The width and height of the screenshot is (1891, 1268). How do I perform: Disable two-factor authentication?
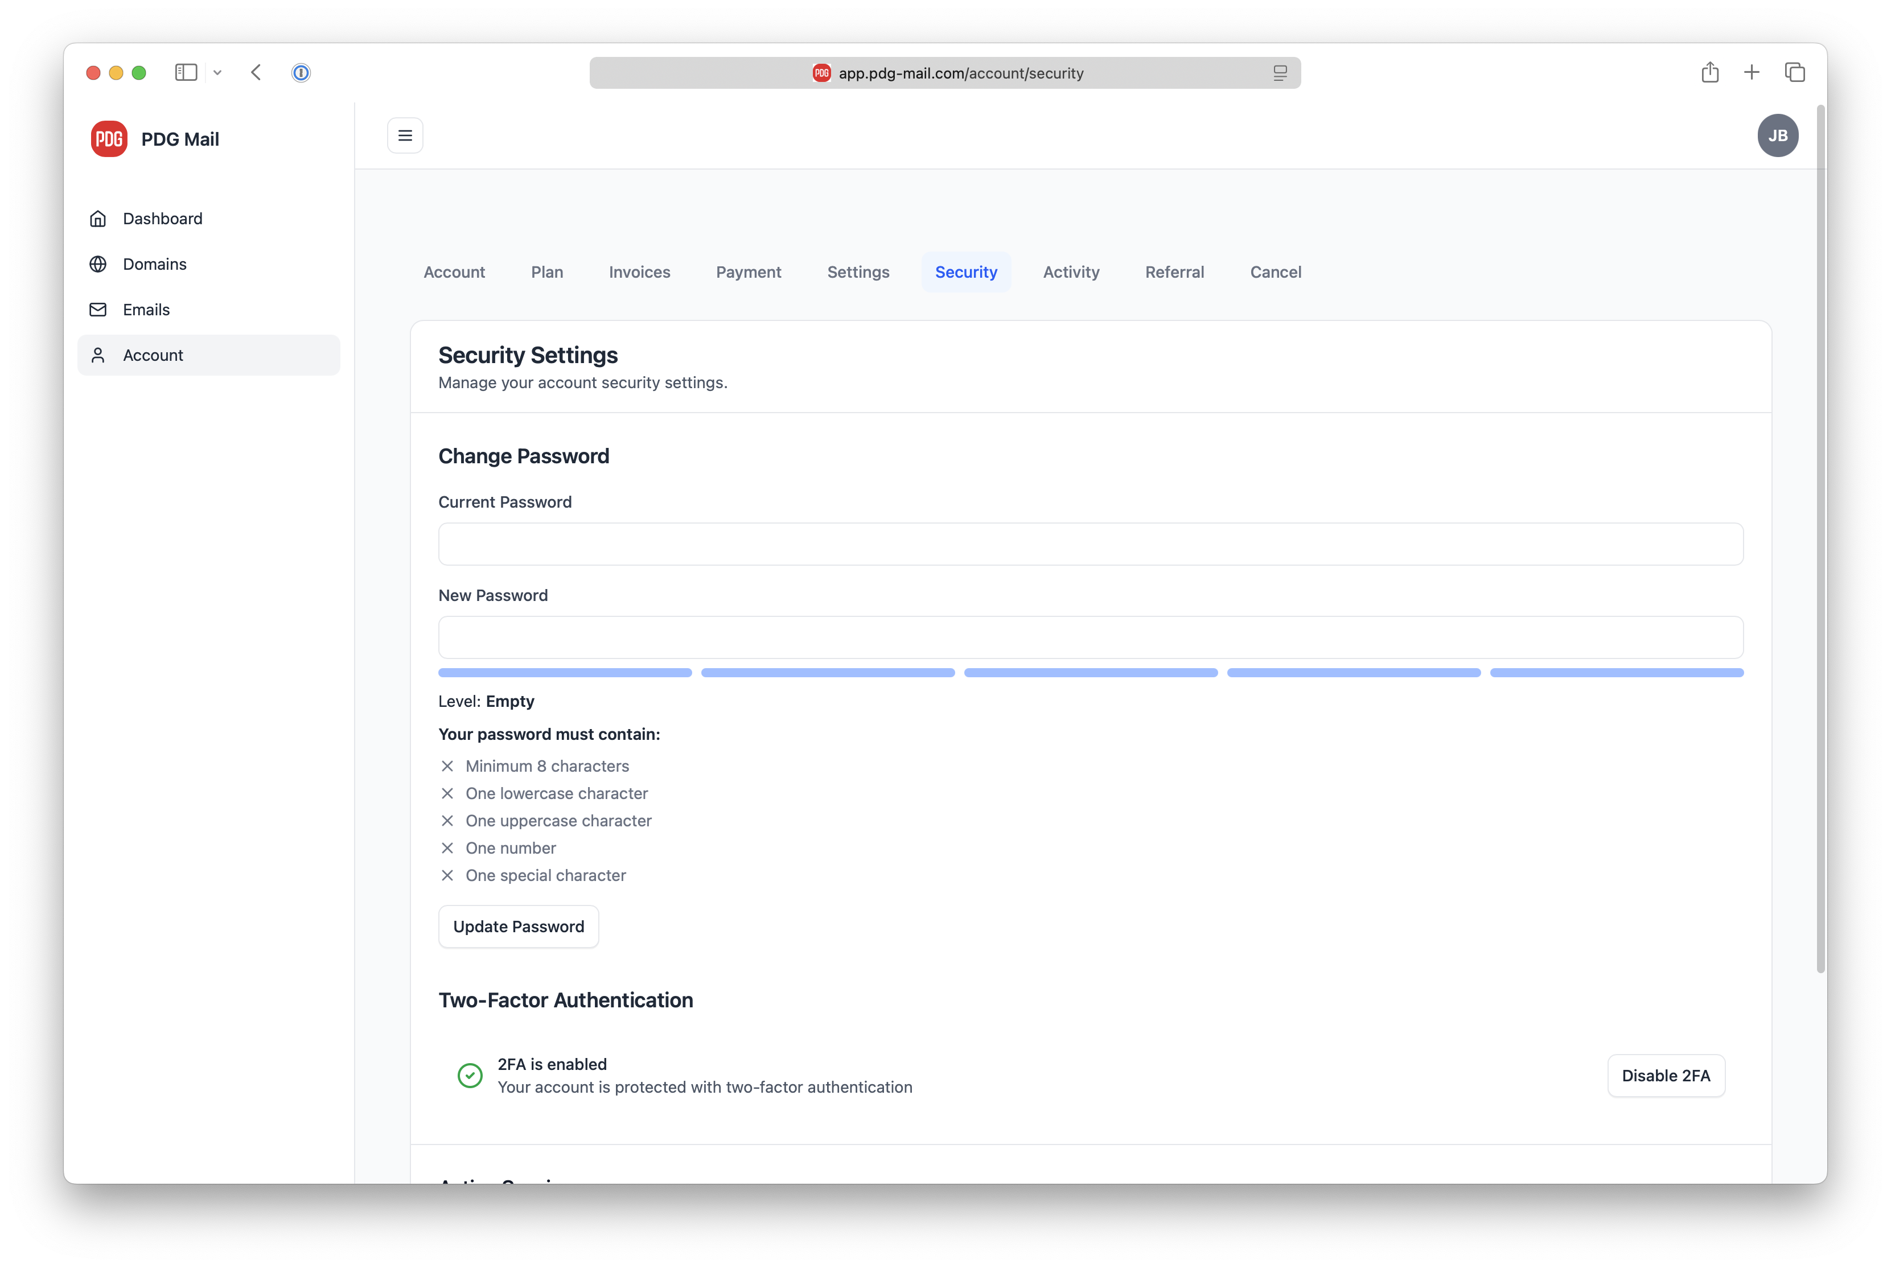tap(1666, 1076)
